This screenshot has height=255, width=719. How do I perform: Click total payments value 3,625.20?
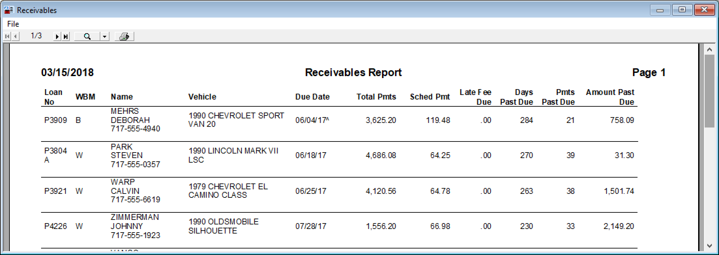point(381,120)
